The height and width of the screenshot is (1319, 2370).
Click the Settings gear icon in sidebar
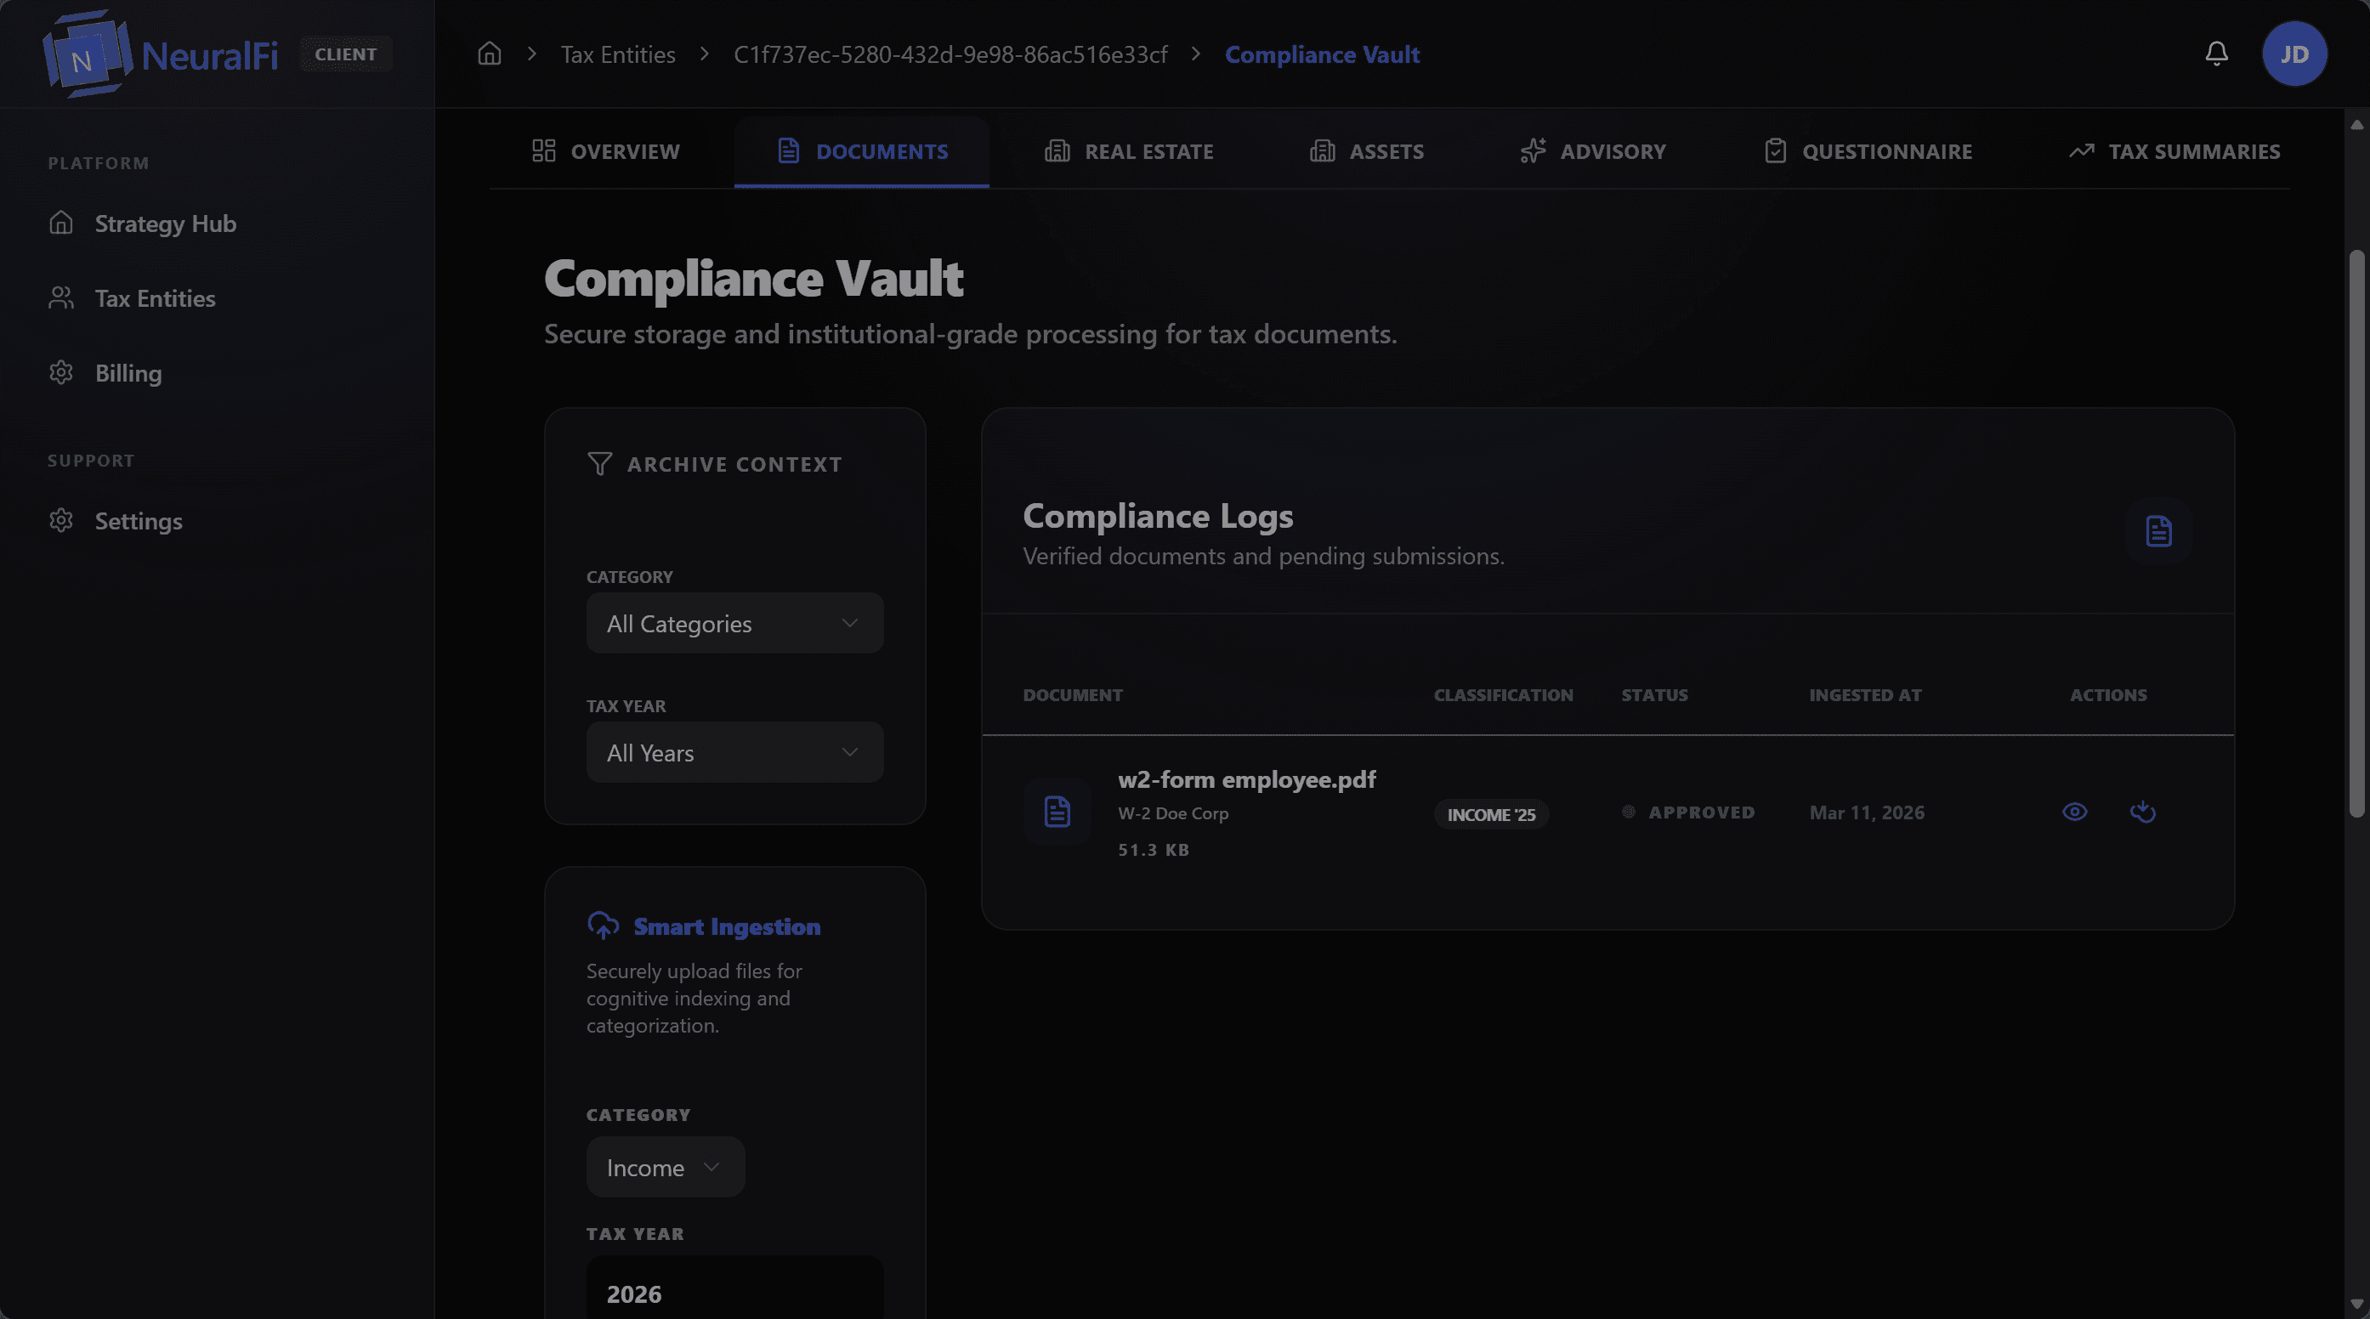[x=60, y=521]
